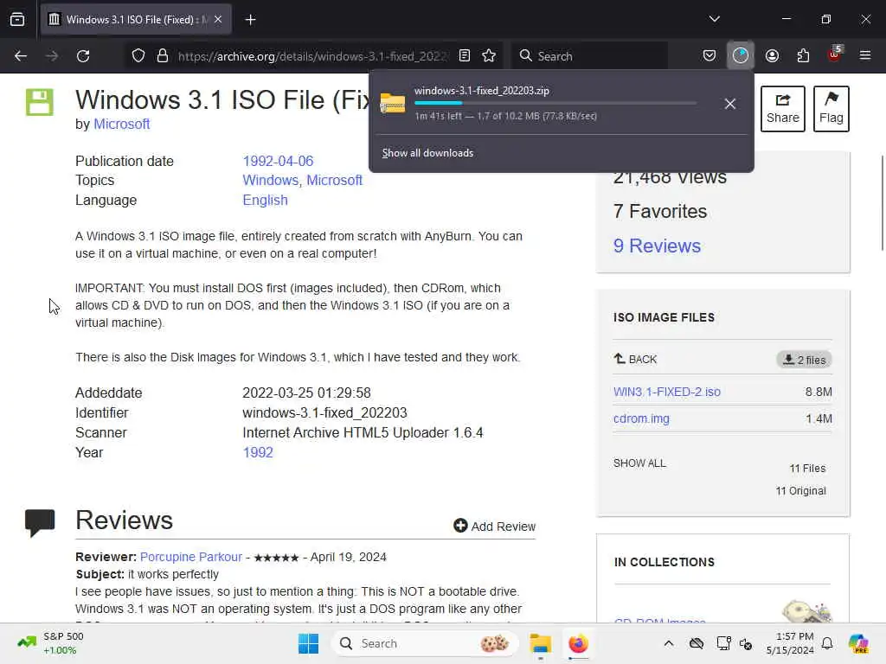Image resolution: width=886 pixels, height=664 pixels.
Task: Open Porcupine Parkour reviewer profile
Action: tap(191, 557)
